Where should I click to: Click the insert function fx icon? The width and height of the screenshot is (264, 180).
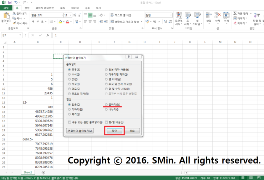[x=48, y=35]
